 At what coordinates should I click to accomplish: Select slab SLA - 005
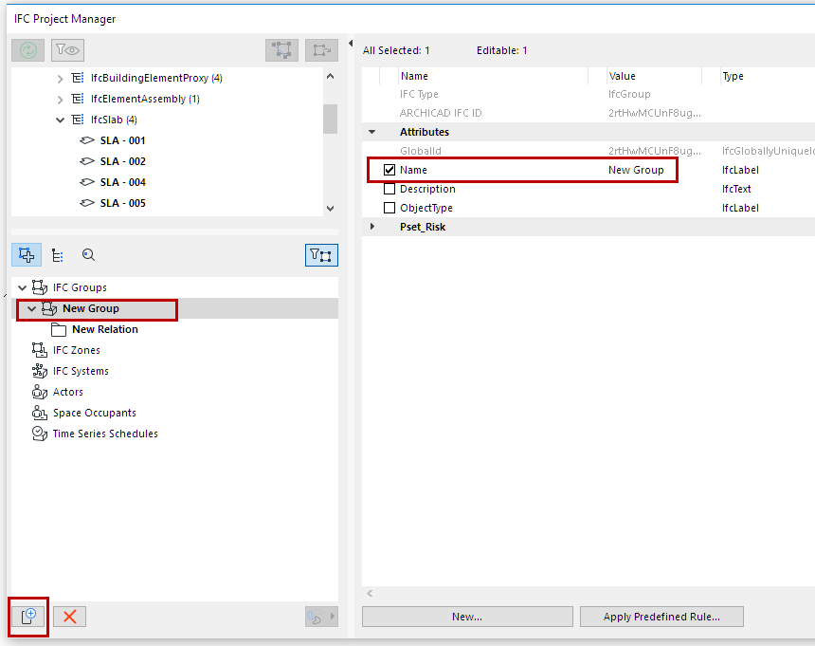click(122, 203)
